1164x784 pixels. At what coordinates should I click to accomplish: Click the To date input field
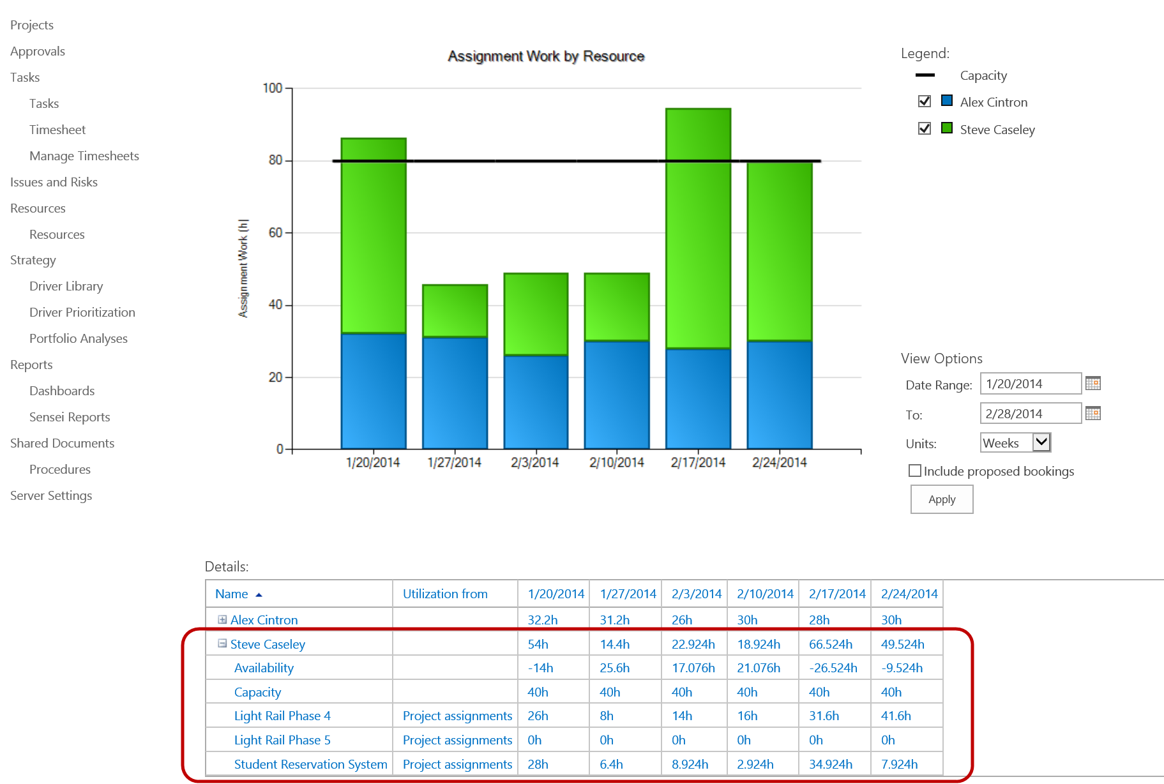point(1031,414)
